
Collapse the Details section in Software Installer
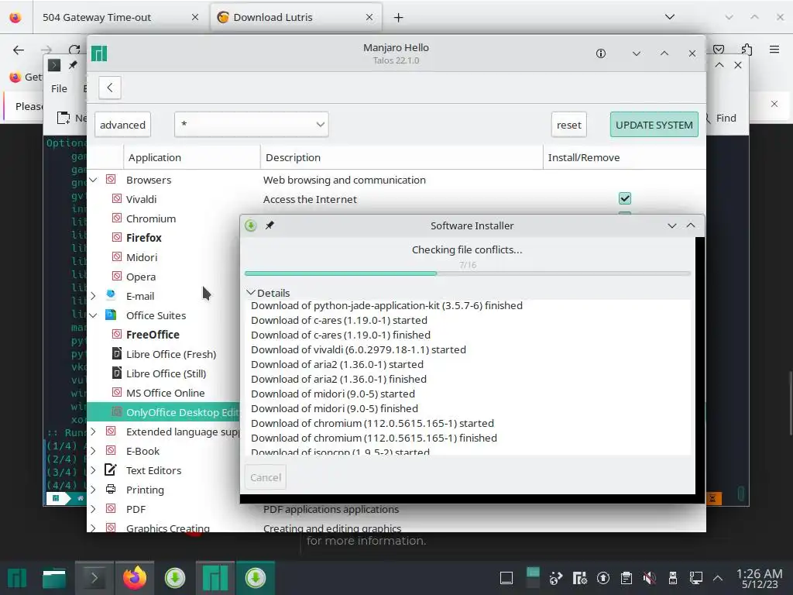coord(250,292)
